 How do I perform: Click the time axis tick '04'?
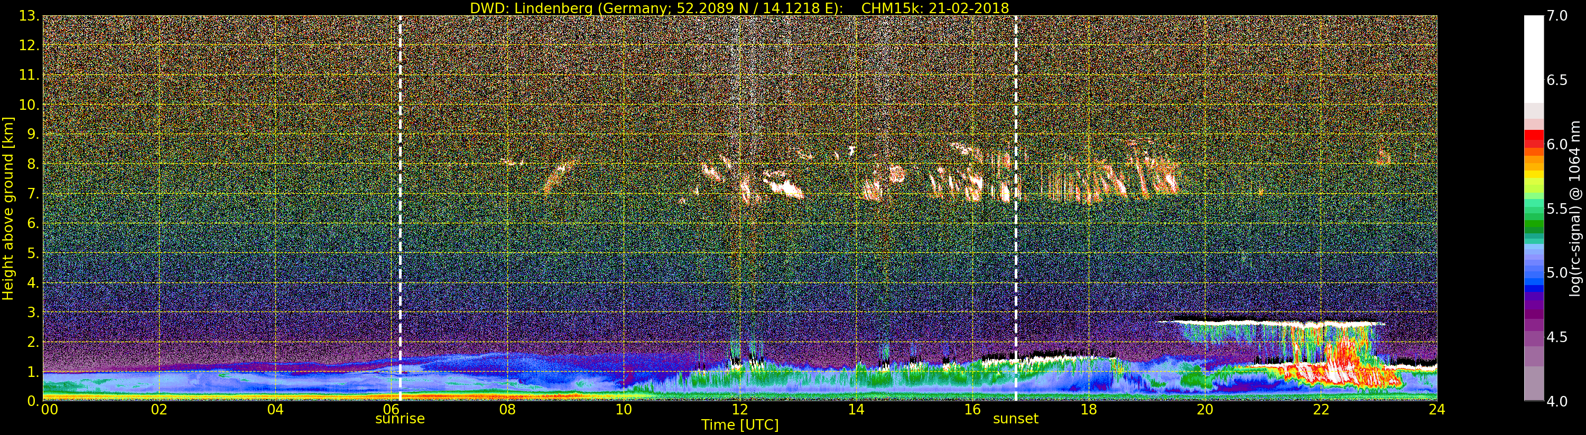point(275,409)
